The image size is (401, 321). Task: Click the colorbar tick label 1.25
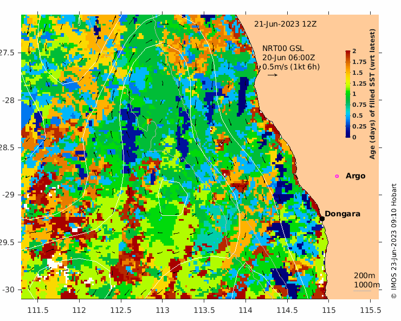(359, 84)
